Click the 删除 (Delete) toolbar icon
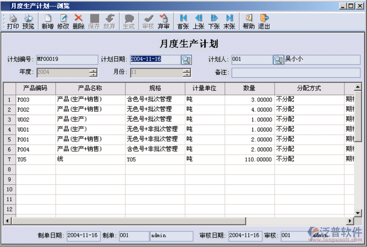The height and width of the screenshot is (247, 367). [78, 22]
